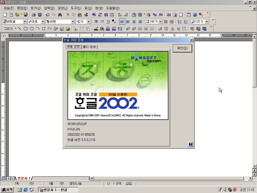Enable justified paragraph alignment
The width and height of the screenshot is (257, 193).
click(122, 22)
